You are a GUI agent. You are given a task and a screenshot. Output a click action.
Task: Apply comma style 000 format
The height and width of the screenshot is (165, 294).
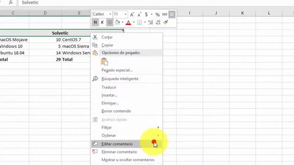point(164,14)
